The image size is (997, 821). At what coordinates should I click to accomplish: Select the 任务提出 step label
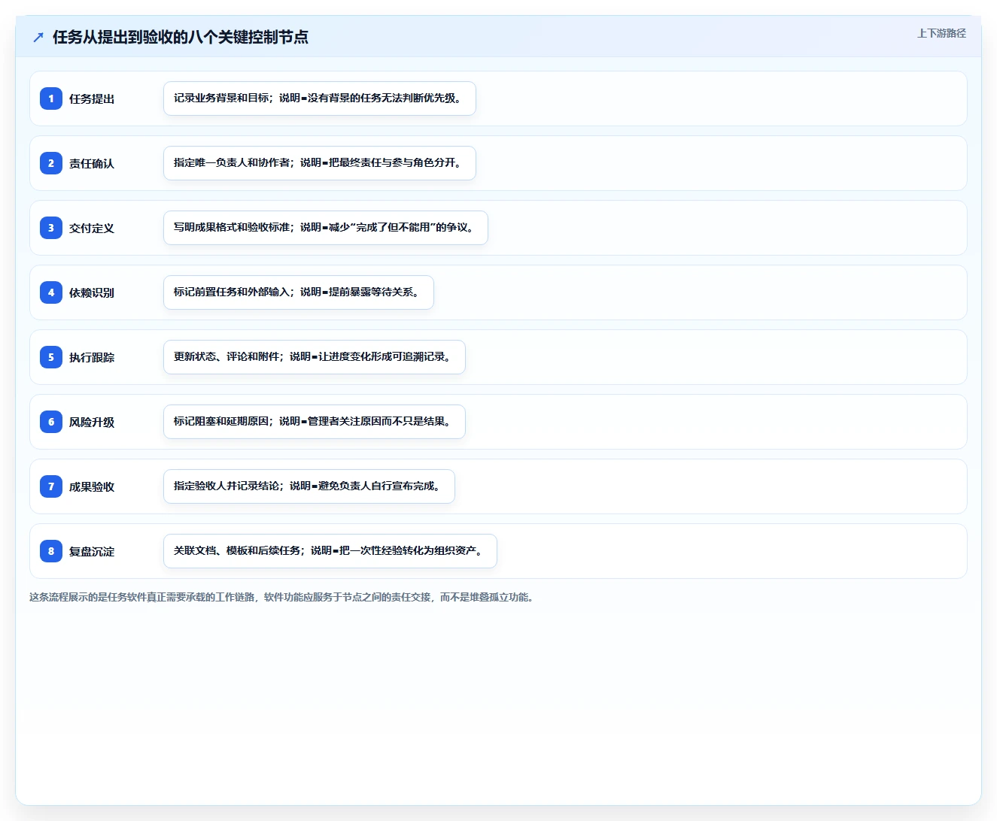92,98
